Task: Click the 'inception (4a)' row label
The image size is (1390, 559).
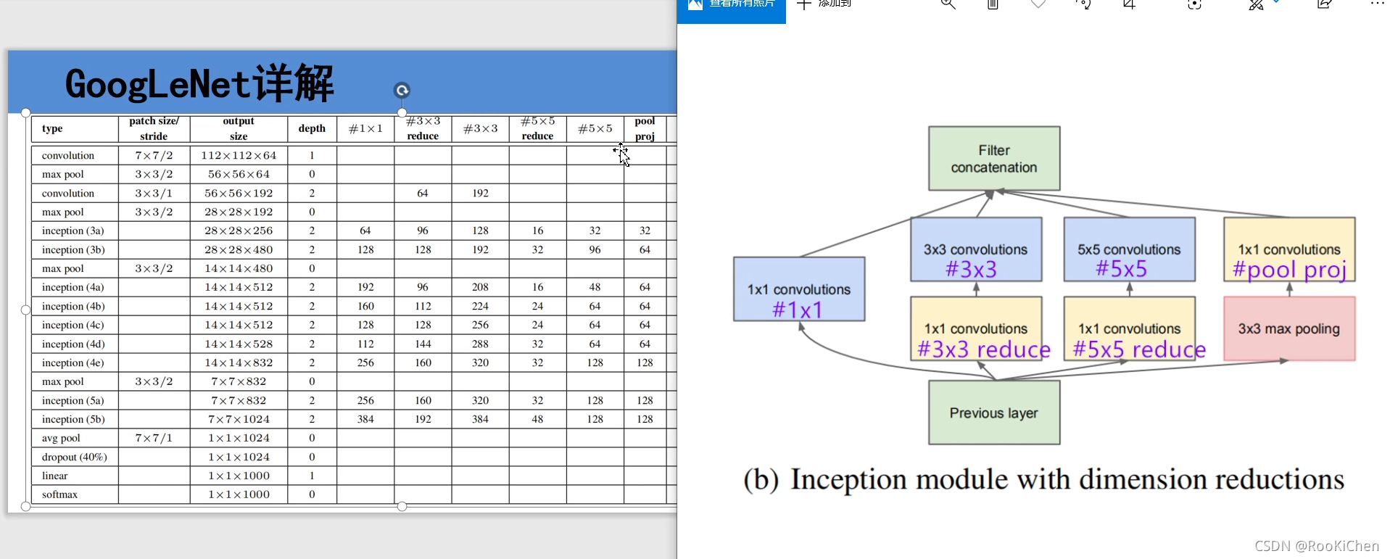Action: (x=73, y=287)
